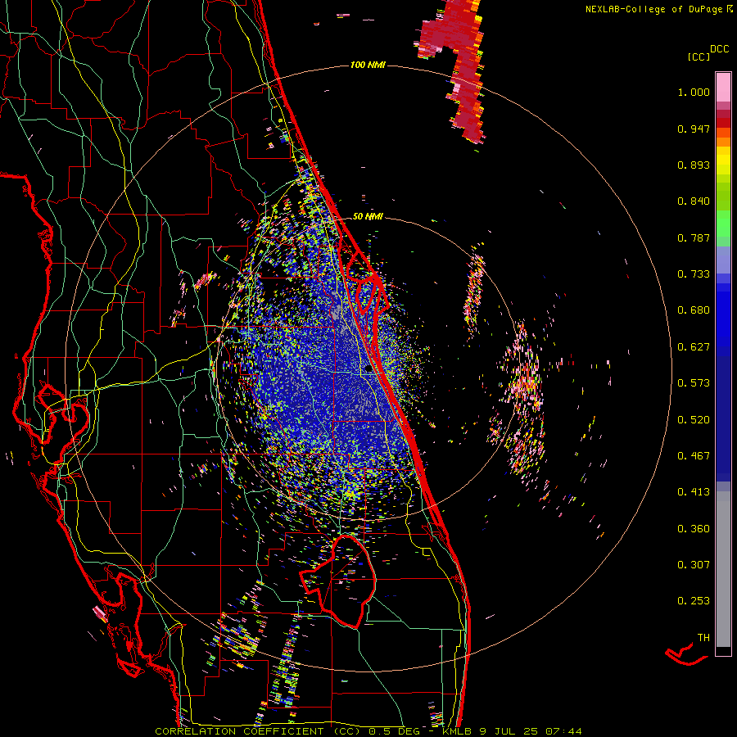Select the 0.680 value on the color scale

click(x=694, y=310)
